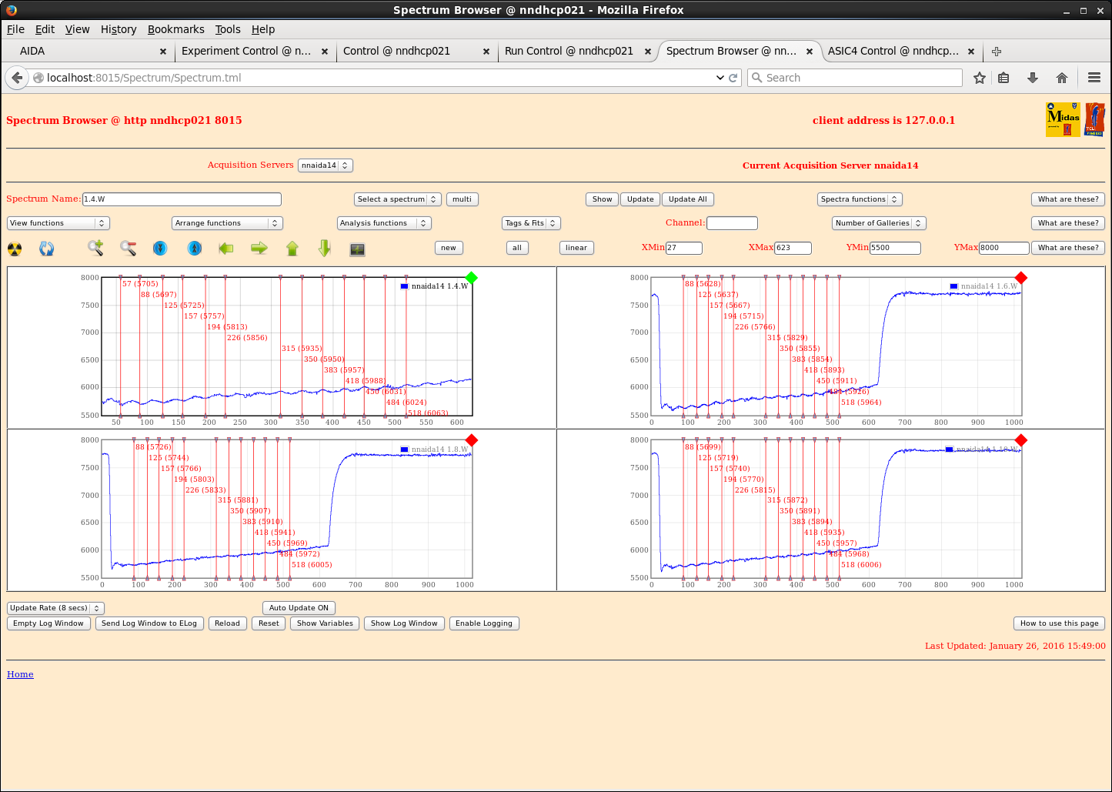1112x792 pixels.
Task: Click the Home link
Action: (x=20, y=674)
